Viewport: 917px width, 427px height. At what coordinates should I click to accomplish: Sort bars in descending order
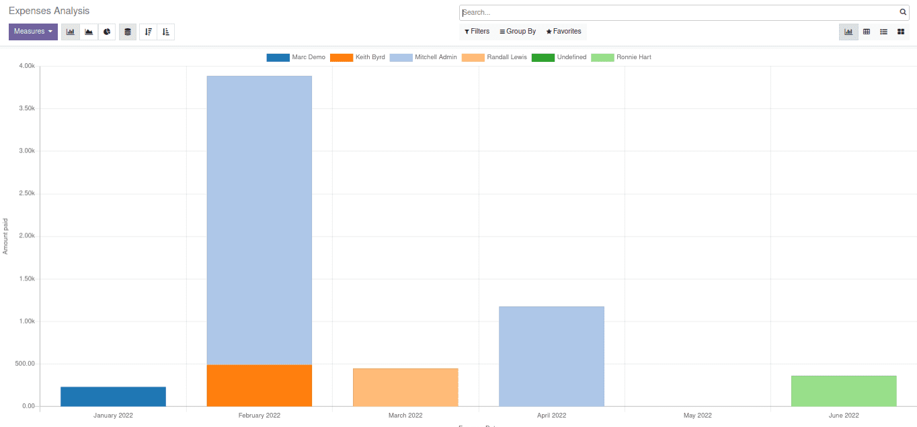coord(148,32)
